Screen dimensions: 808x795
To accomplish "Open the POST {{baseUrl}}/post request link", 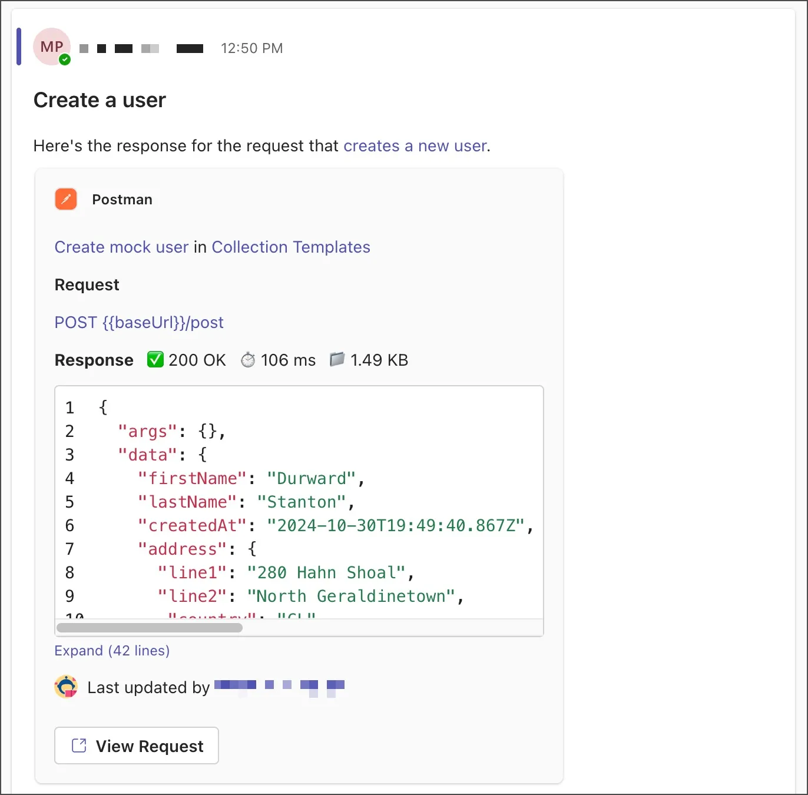I will [x=139, y=322].
